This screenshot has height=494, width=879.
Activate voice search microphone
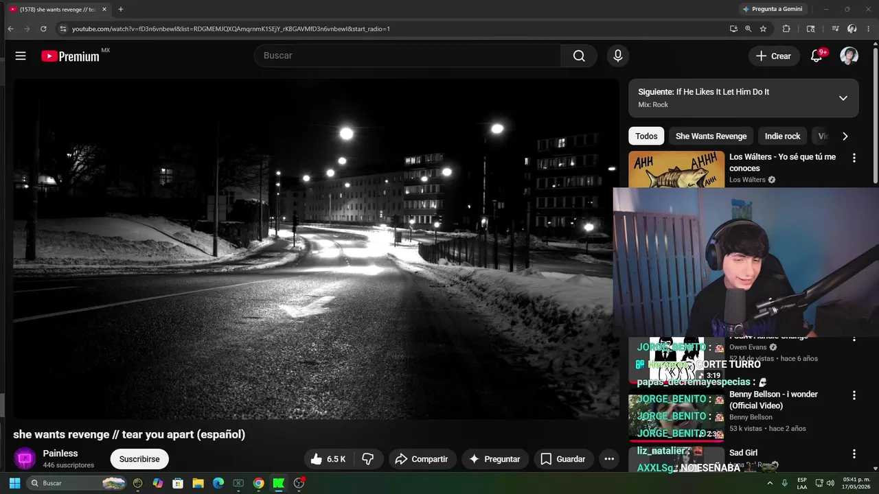pos(617,56)
